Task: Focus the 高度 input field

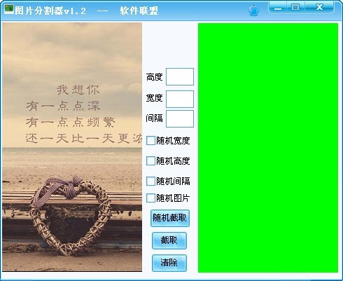Action: (180, 76)
